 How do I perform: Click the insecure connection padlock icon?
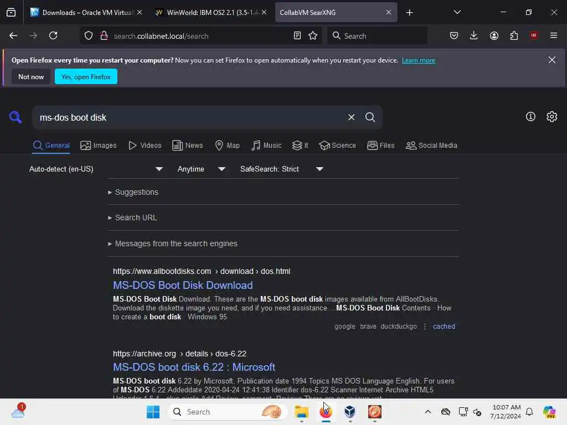tap(104, 36)
